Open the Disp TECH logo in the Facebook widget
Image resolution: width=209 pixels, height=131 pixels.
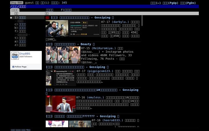pos(15,56)
